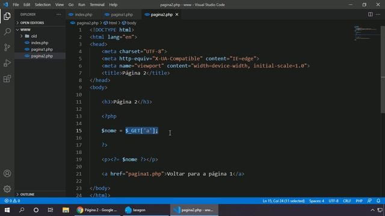The height and width of the screenshot is (216, 385).
Task: Change indentation via Spaces: 4
Action: (x=316, y=201)
